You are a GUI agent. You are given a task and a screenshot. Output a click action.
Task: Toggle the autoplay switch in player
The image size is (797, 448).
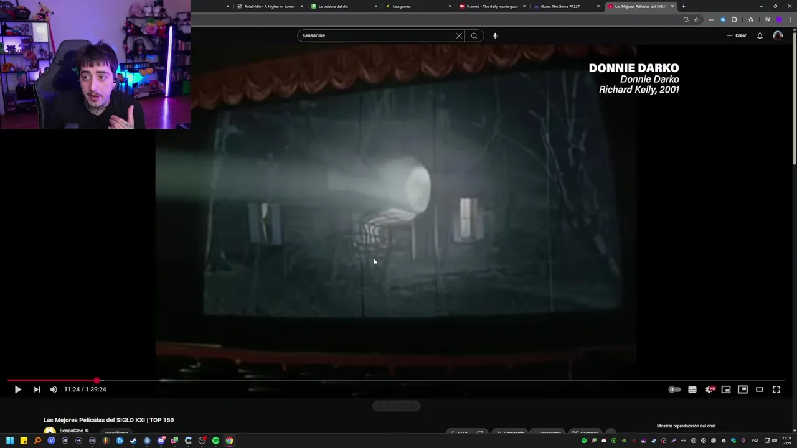(x=674, y=390)
